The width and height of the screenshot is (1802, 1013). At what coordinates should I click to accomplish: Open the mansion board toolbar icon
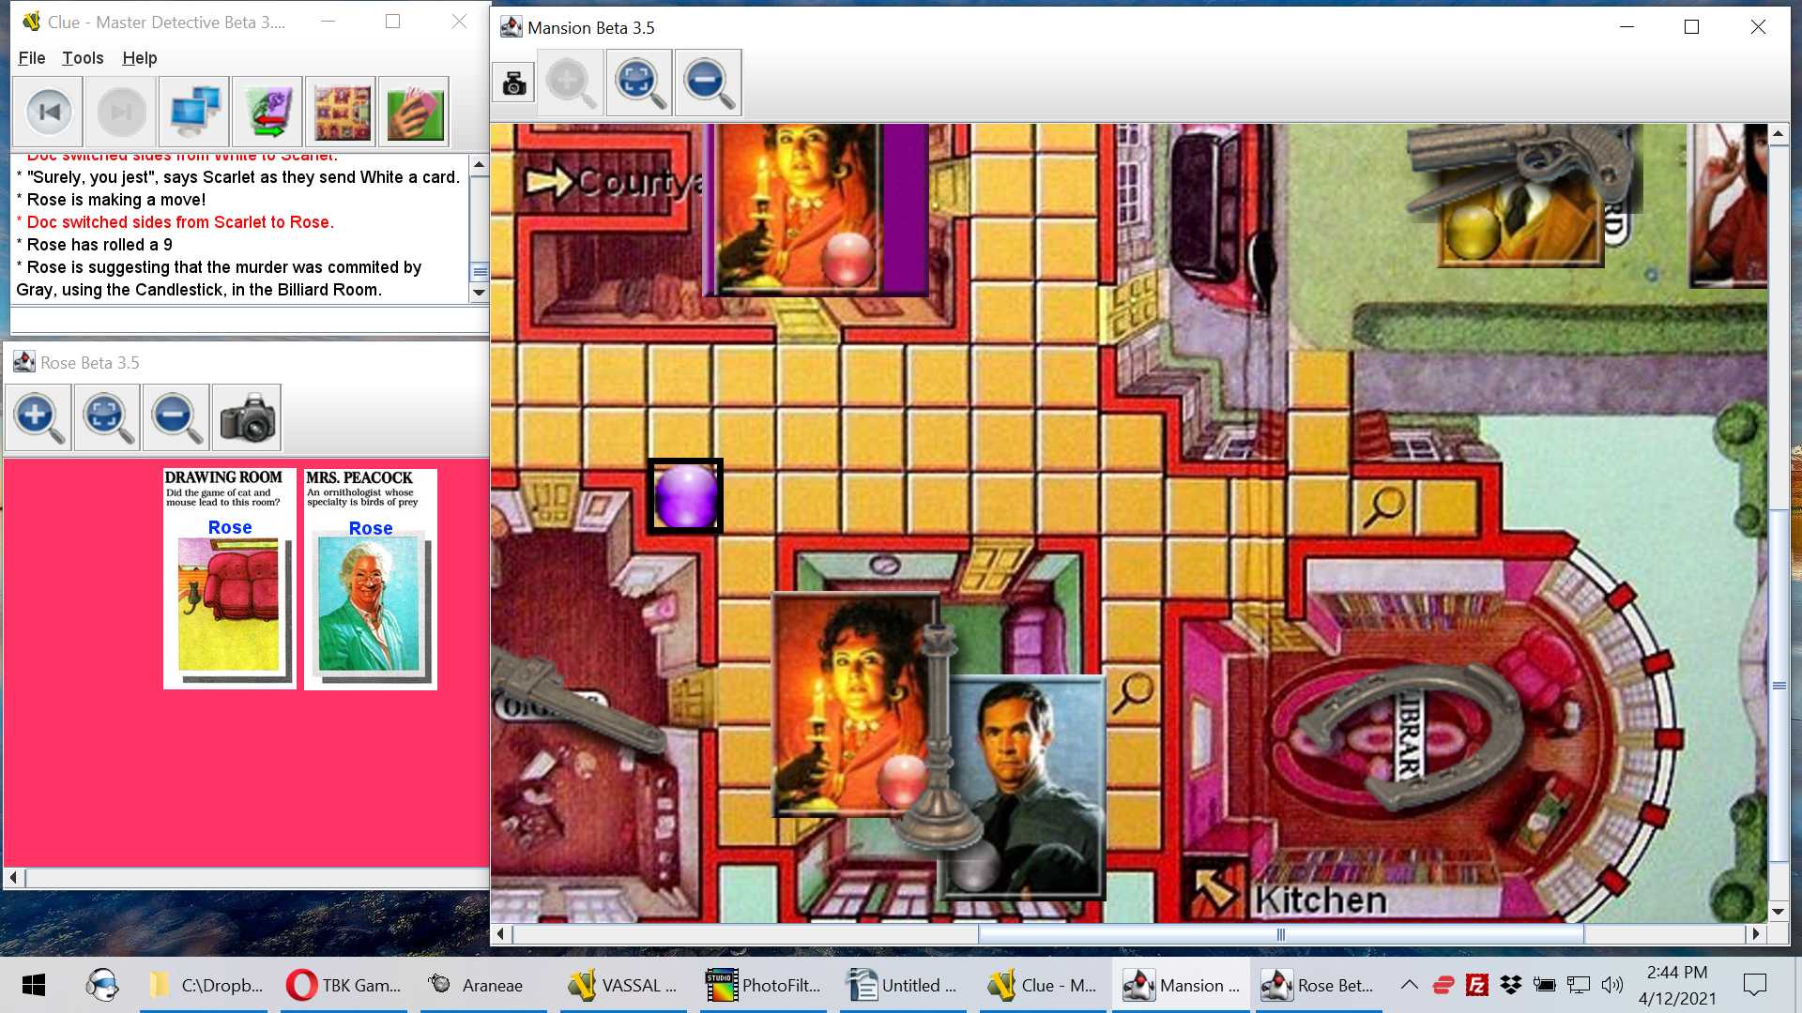(342, 113)
